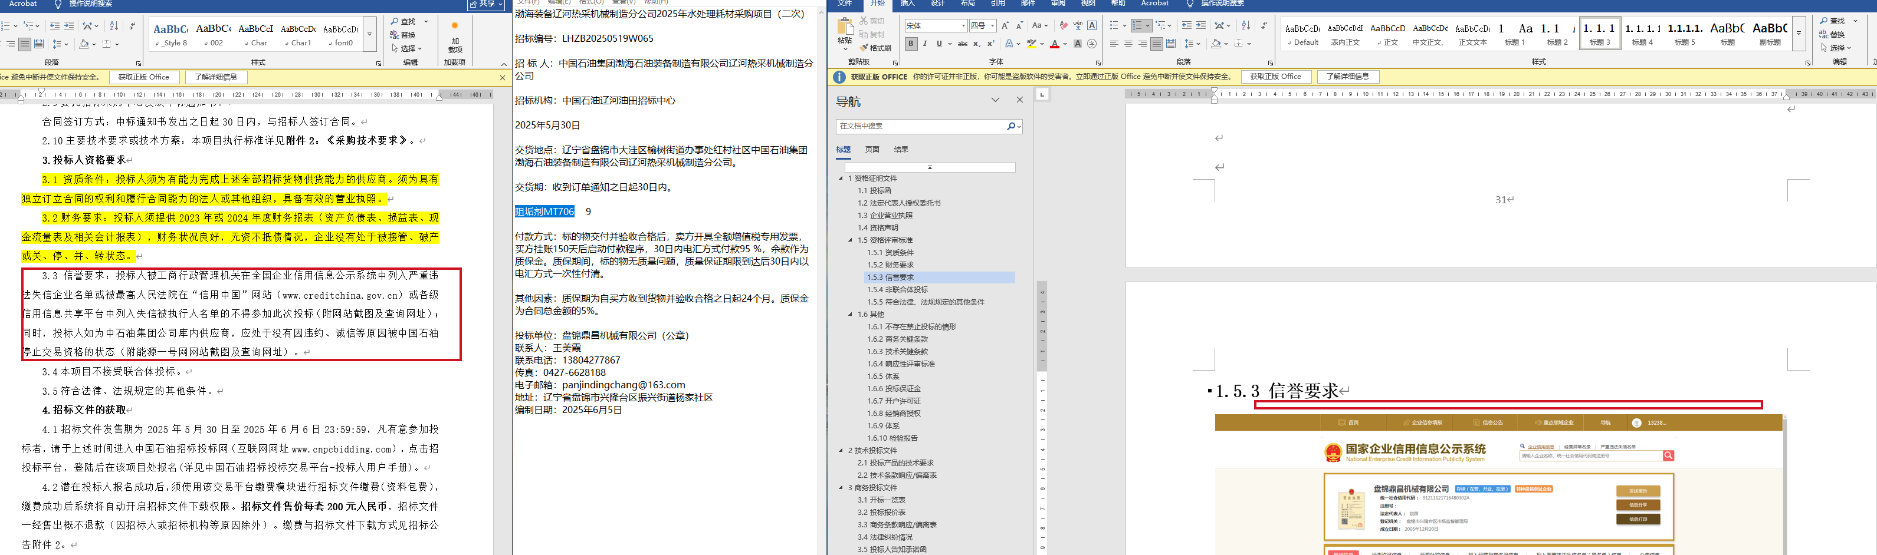This screenshot has width=1877, height=555.
Task: Toggle Justify alignment in right Word window
Action: tap(1156, 44)
